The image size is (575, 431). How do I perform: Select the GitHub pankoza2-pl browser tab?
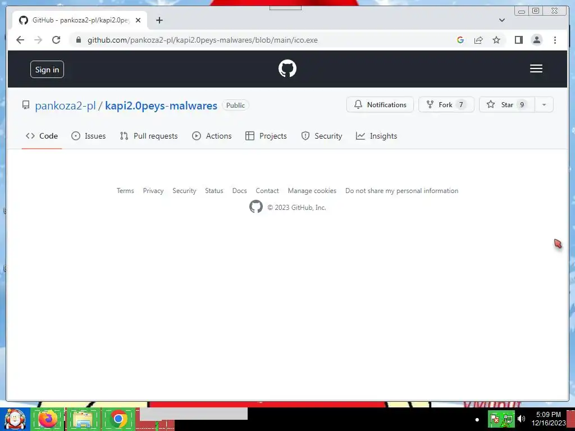[x=80, y=20]
